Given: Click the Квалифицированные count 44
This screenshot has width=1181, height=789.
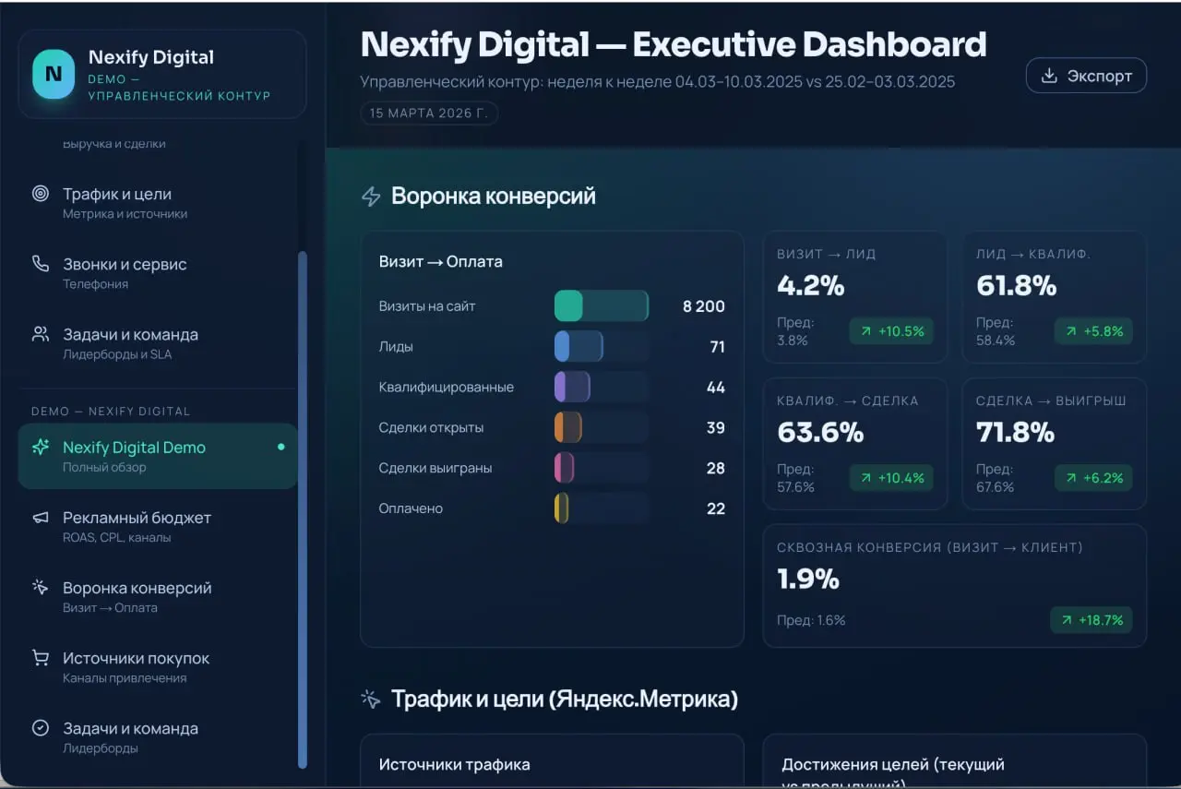Looking at the screenshot, I should coord(716,388).
